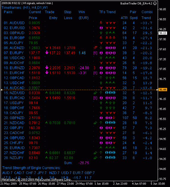Click the 'Timeframes: (H1), H4,D1,W1' header
Image resolution: width=170 pixels, height=187 pixels.
point(24,8)
